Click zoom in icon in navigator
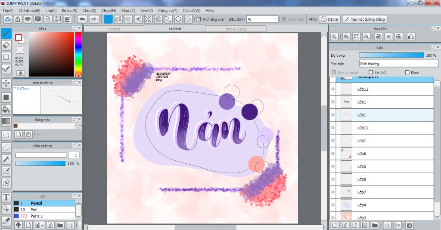 (x=346, y=37)
